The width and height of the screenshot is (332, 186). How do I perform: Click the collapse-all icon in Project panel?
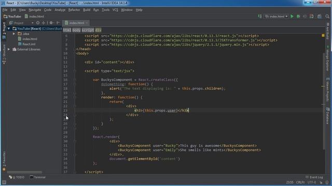[x=44, y=23]
